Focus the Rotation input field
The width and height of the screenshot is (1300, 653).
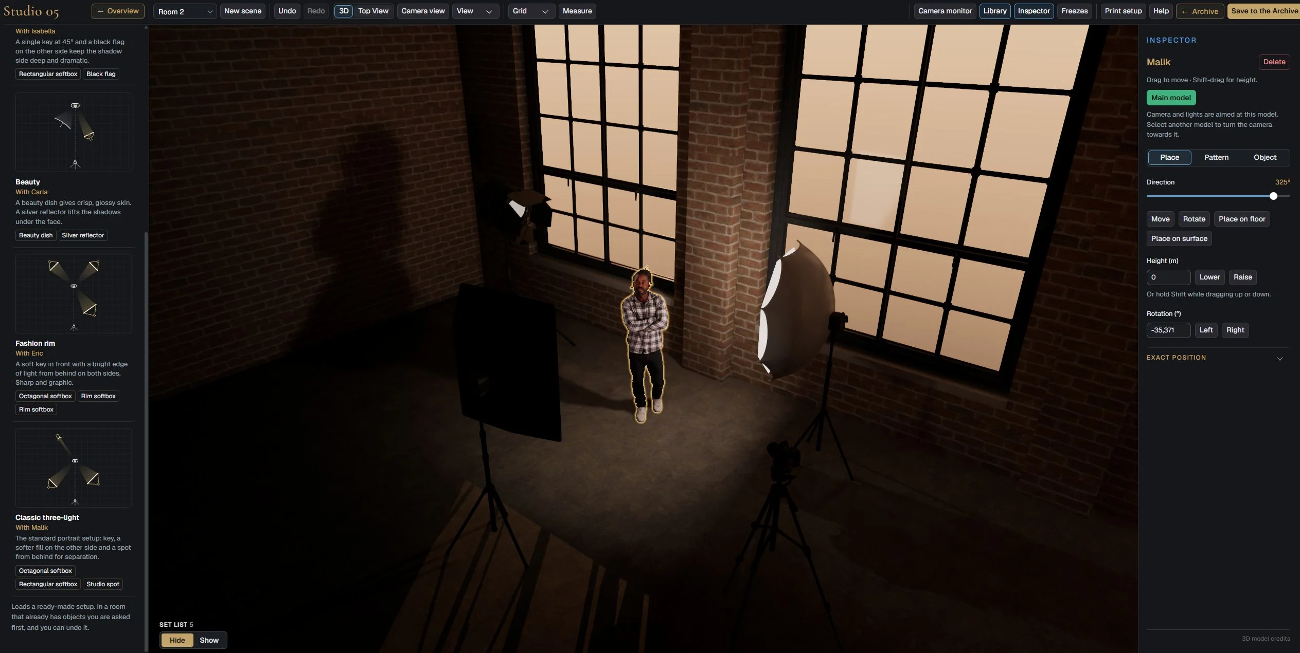(1168, 330)
